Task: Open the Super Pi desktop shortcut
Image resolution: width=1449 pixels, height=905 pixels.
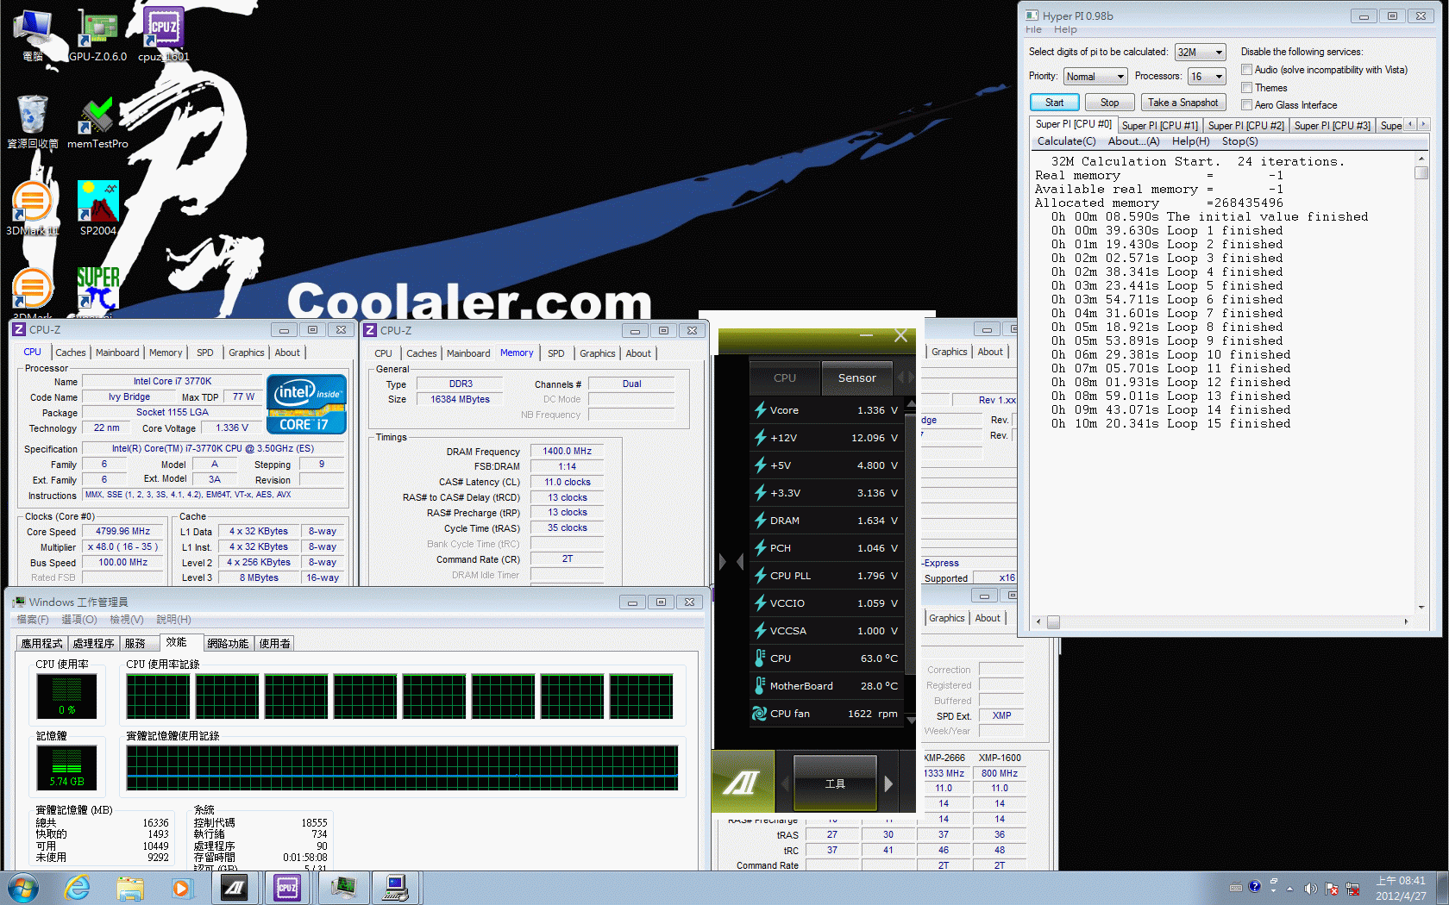Action: coord(97,291)
